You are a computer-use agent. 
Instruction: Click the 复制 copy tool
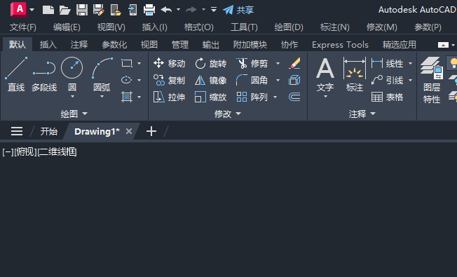click(x=170, y=80)
